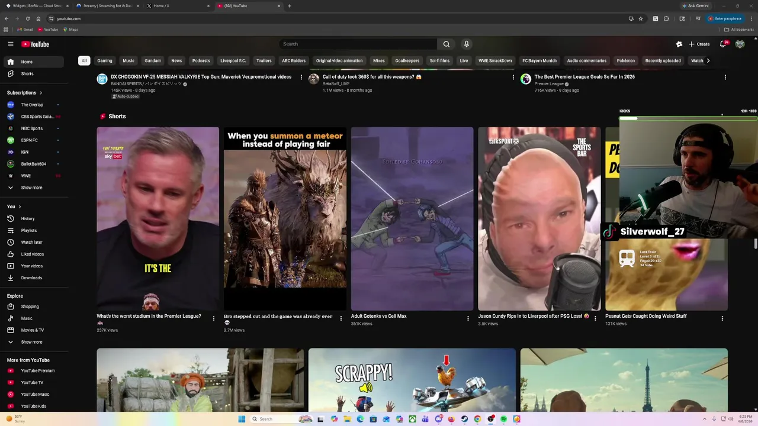The image size is (758, 426).
Task: Open more options for Jason Cundy short
Action: coord(595,318)
